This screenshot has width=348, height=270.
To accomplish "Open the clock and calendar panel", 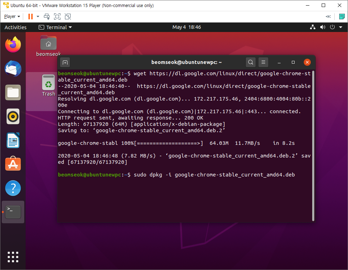I will tap(187, 27).
